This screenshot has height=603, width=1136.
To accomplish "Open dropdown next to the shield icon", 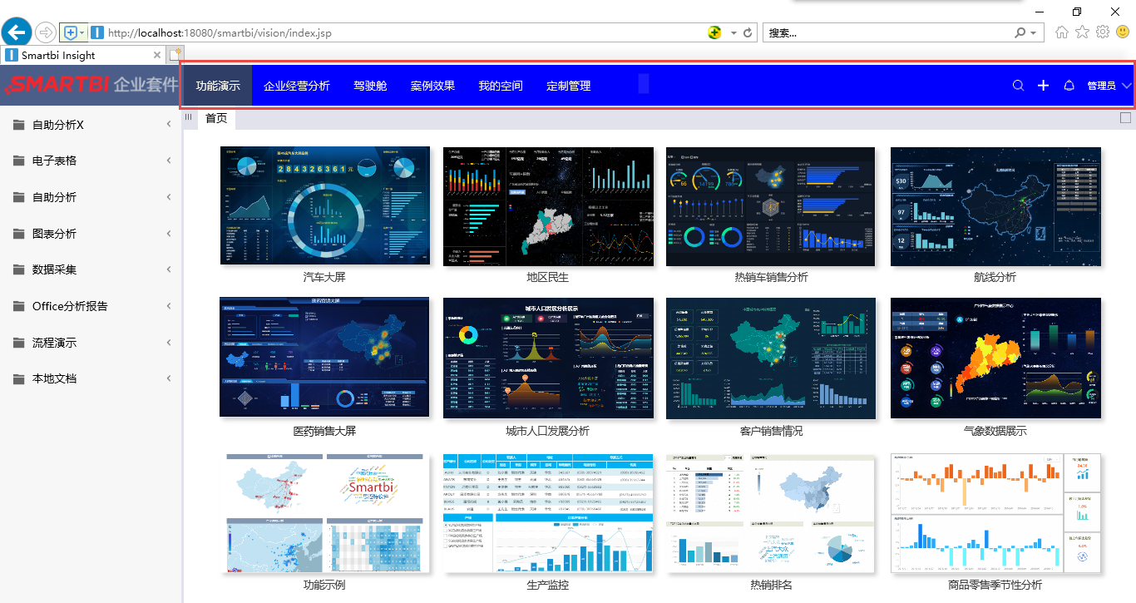I will point(81,32).
